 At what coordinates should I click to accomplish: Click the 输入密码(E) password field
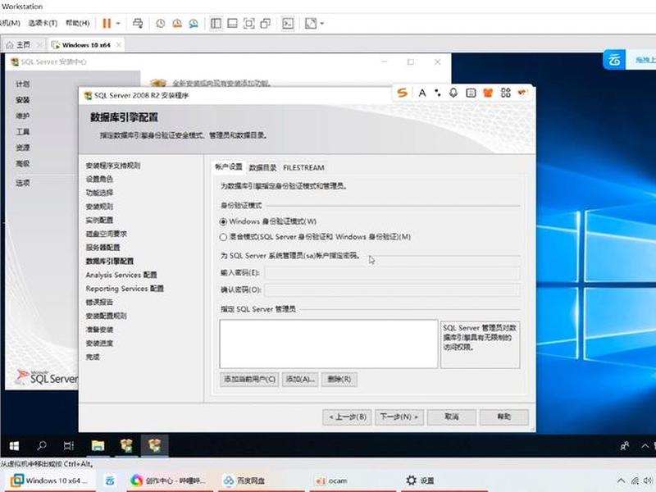pyautogui.click(x=392, y=273)
